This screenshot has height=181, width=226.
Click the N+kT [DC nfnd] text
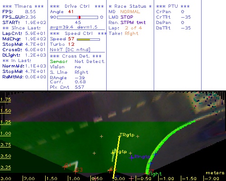(x=70, y=50)
